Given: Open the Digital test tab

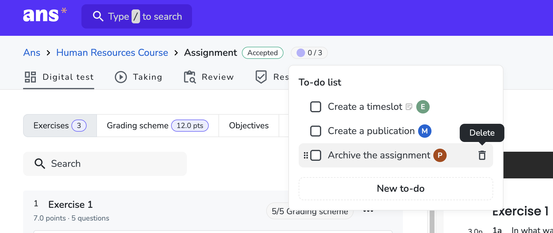Looking at the screenshot, I should point(59,77).
